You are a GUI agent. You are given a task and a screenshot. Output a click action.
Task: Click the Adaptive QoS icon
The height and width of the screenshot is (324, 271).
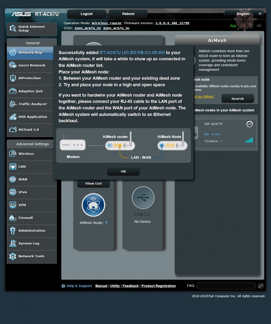click(13, 91)
